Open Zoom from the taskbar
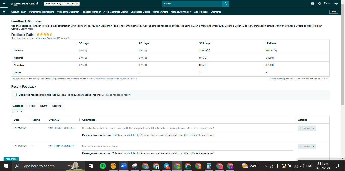 click(124, 166)
